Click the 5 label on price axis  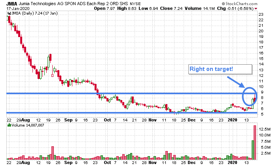pyautogui.click(x=262, y=114)
